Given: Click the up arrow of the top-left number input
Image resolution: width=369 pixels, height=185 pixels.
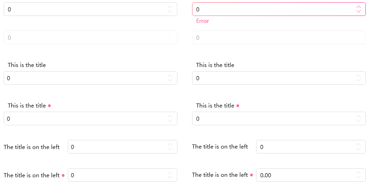Looking at the screenshot, I should pyautogui.click(x=170, y=7).
